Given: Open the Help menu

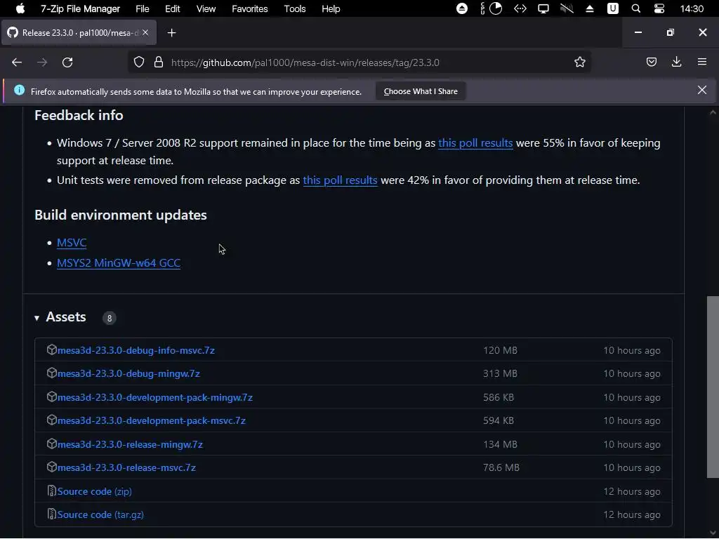Looking at the screenshot, I should pyautogui.click(x=331, y=8).
